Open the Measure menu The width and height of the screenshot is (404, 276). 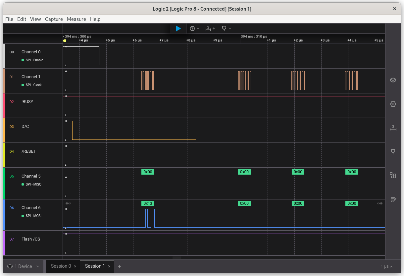(76, 19)
